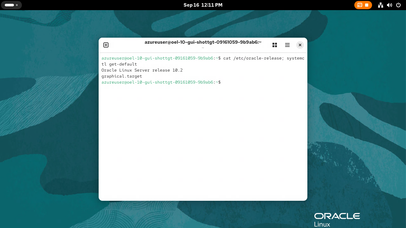Click the blank area of the terminal
This screenshot has width=406, height=228.
click(203, 142)
